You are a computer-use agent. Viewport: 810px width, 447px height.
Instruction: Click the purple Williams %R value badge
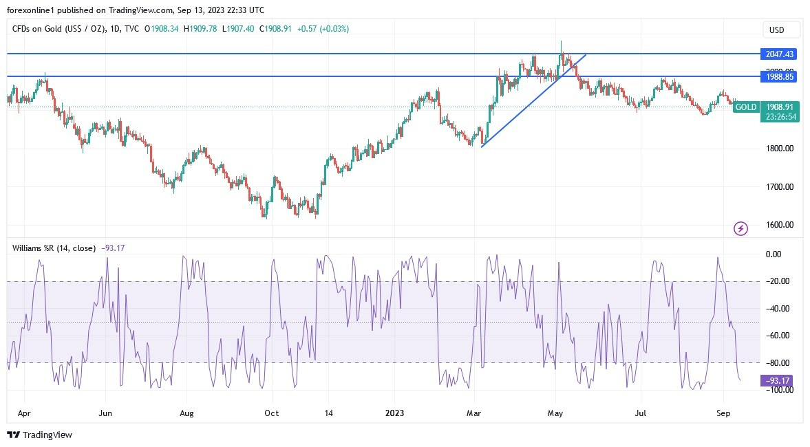click(778, 379)
